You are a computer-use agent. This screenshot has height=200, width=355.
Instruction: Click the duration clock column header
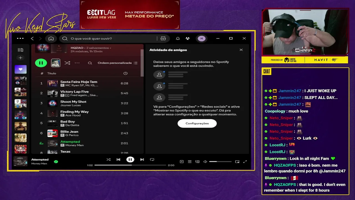[125, 73]
